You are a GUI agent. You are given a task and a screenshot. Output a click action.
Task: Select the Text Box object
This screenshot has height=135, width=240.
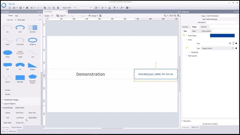tap(7, 94)
